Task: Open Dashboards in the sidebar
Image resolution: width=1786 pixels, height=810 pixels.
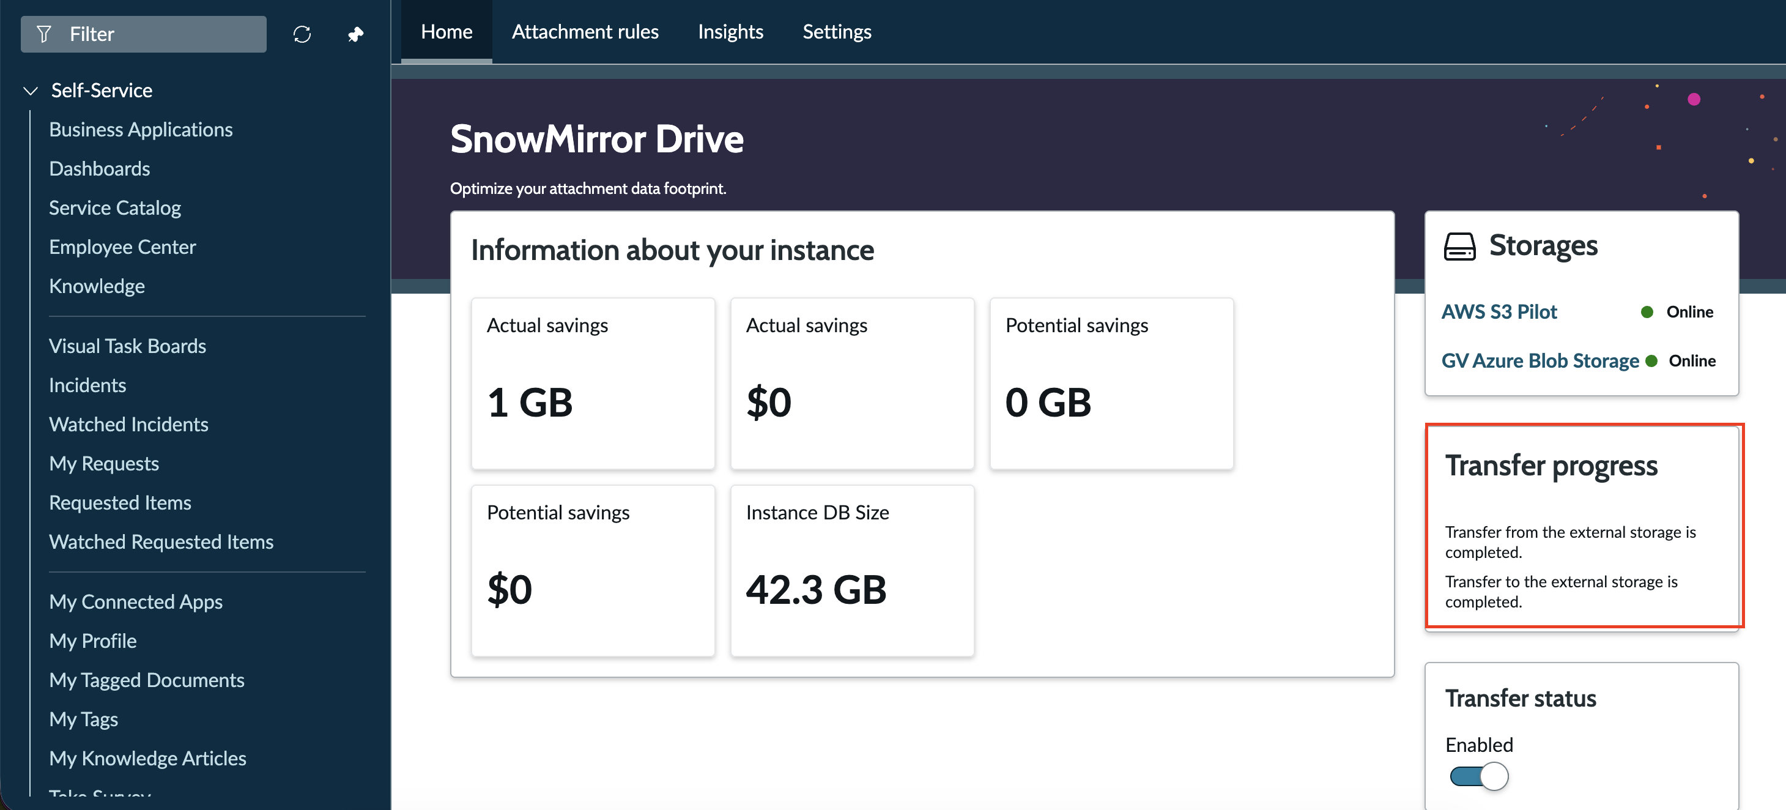Action: pyautogui.click(x=99, y=168)
